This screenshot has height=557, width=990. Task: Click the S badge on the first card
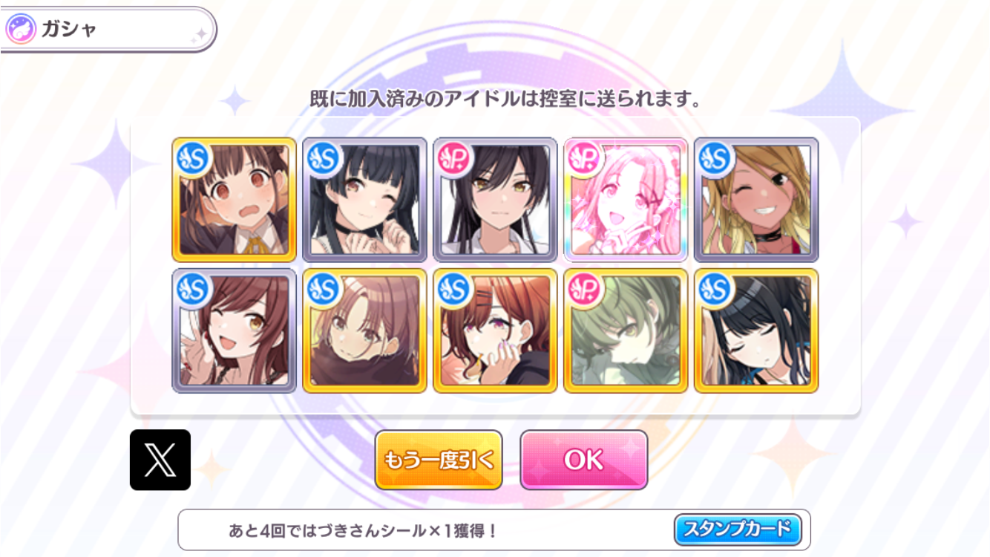[x=192, y=158]
